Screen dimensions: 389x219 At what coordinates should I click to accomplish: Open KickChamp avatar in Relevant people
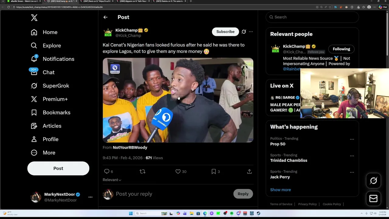pyautogui.click(x=275, y=49)
